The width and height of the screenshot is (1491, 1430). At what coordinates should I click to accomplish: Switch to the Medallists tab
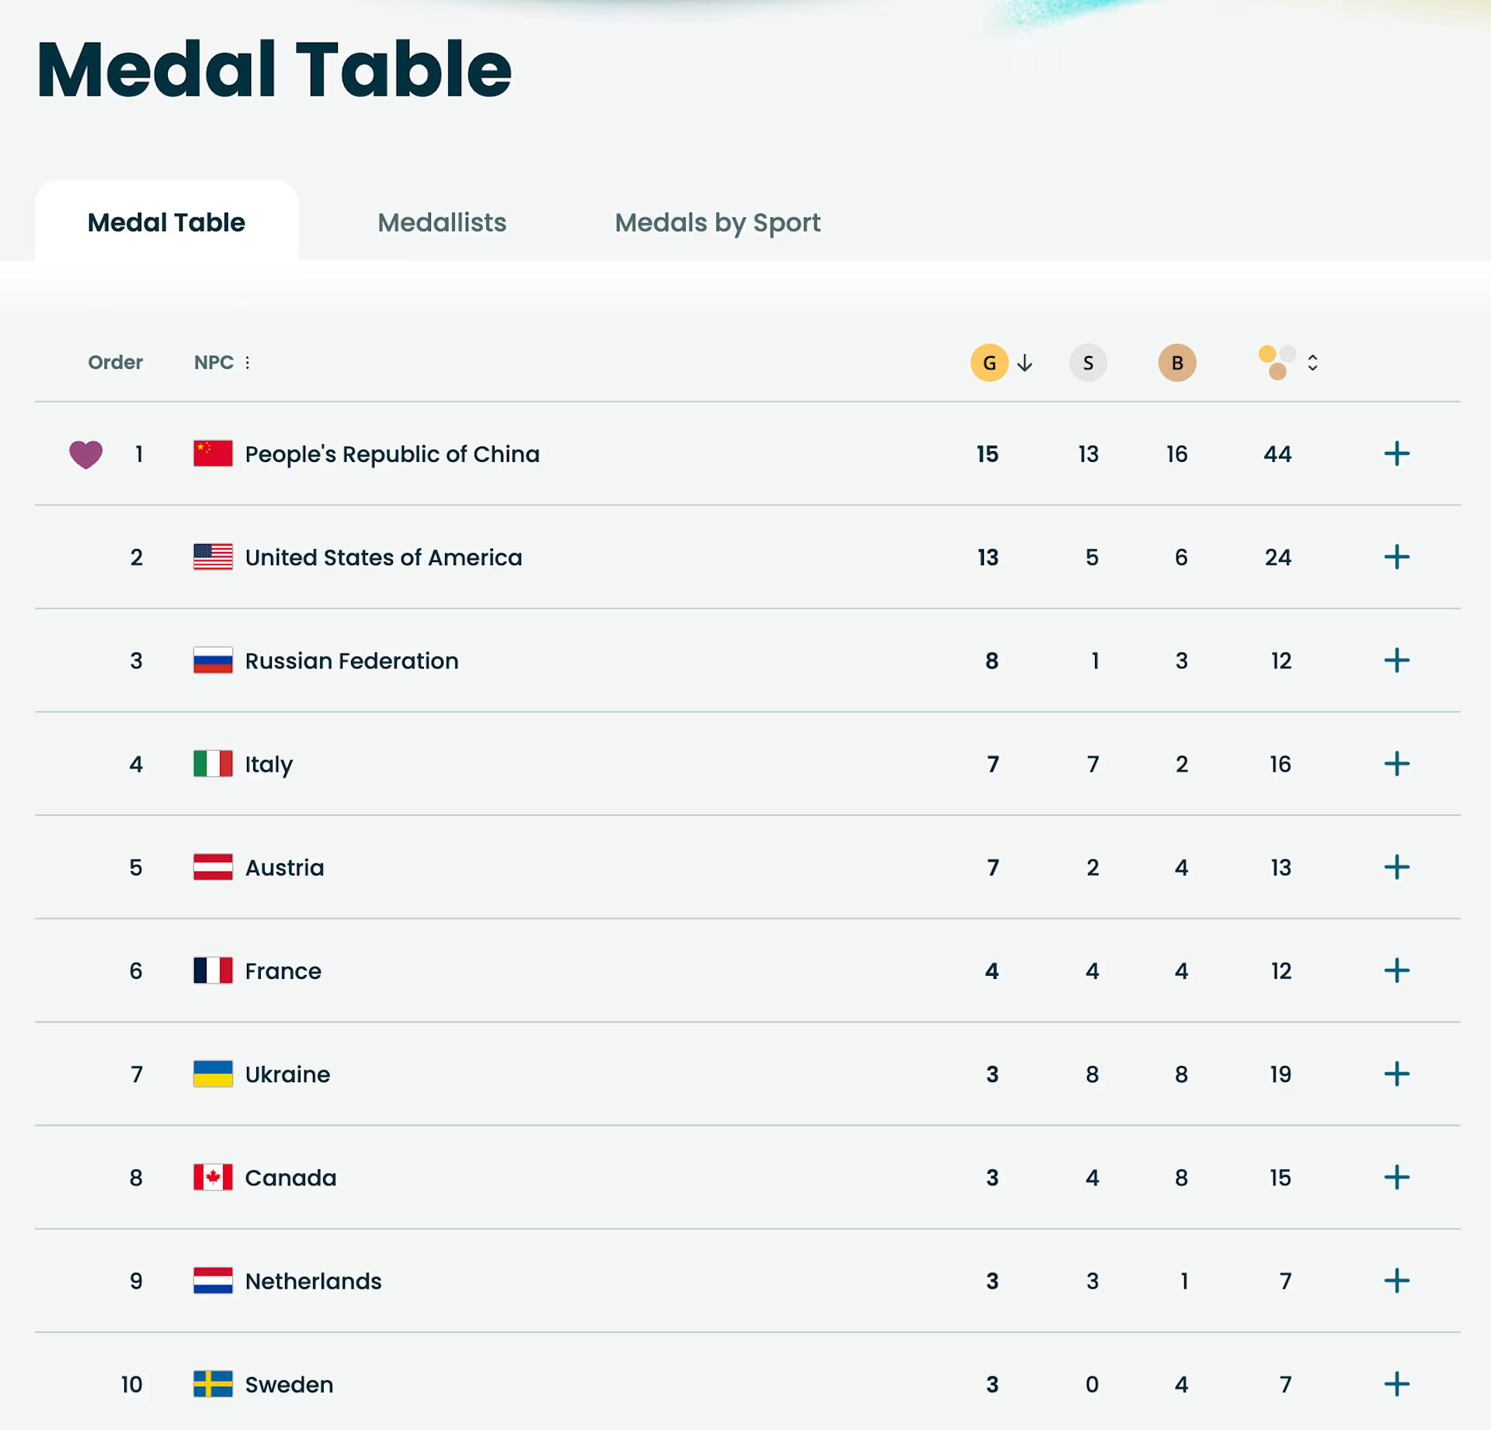coord(442,223)
